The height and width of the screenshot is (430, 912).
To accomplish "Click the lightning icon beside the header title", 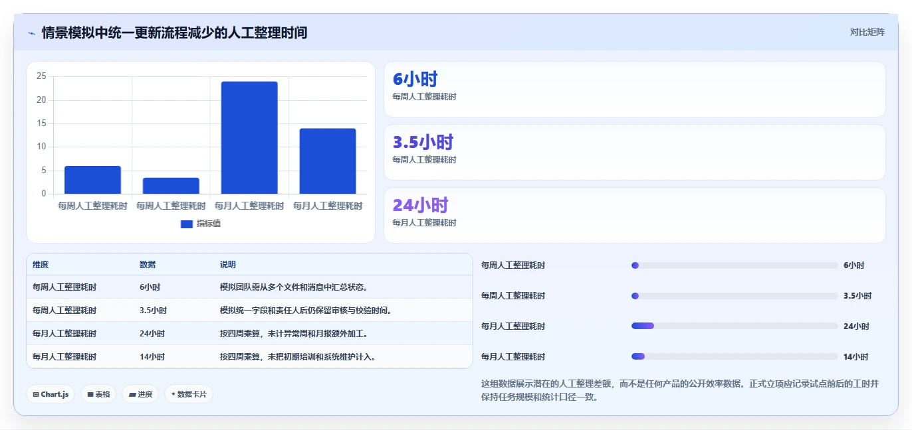I will (x=32, y=33).
